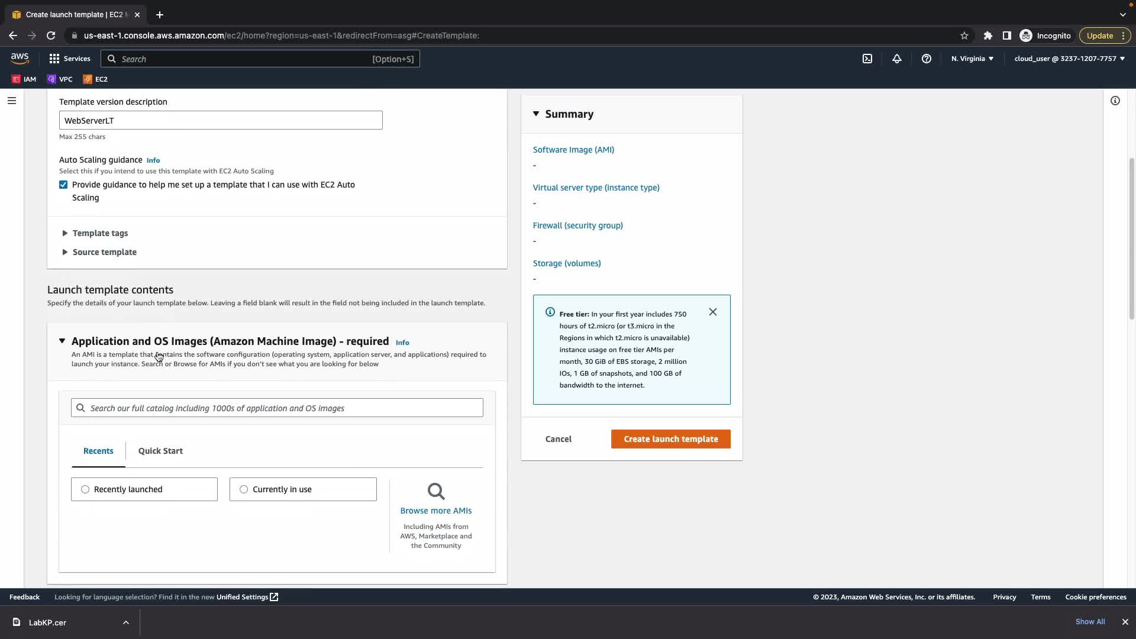Open the AWS CloudShell icon
Viewport: 1136px width, 639px height.
[x=867, y=59]
